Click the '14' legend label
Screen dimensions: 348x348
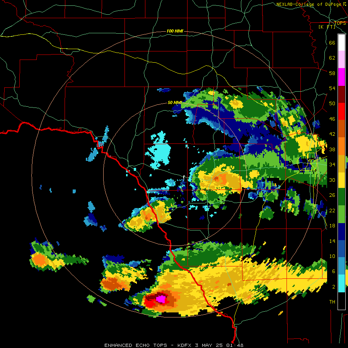[x=332, y=241]
